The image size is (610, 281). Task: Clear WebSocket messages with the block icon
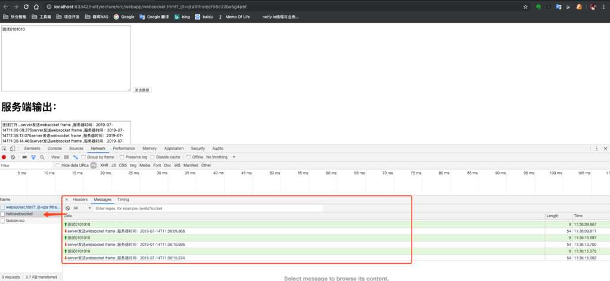coord(68,208)
